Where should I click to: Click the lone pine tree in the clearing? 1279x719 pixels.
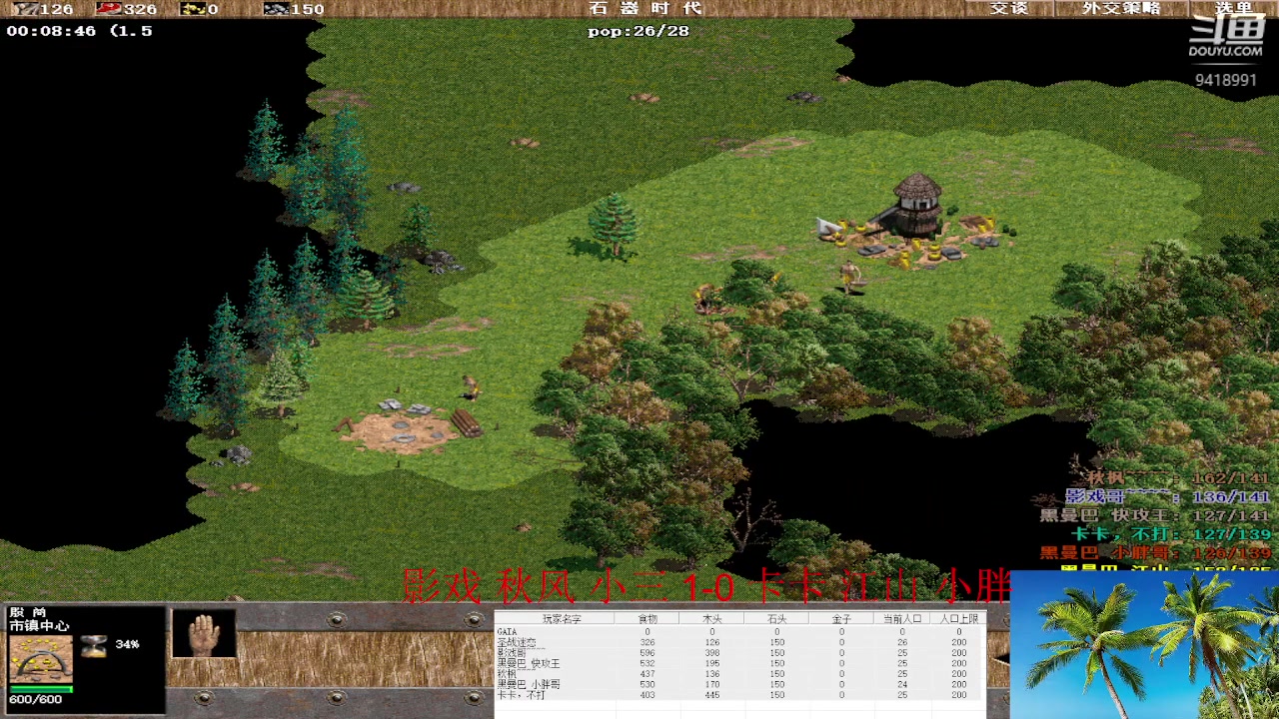pos(613,224)
